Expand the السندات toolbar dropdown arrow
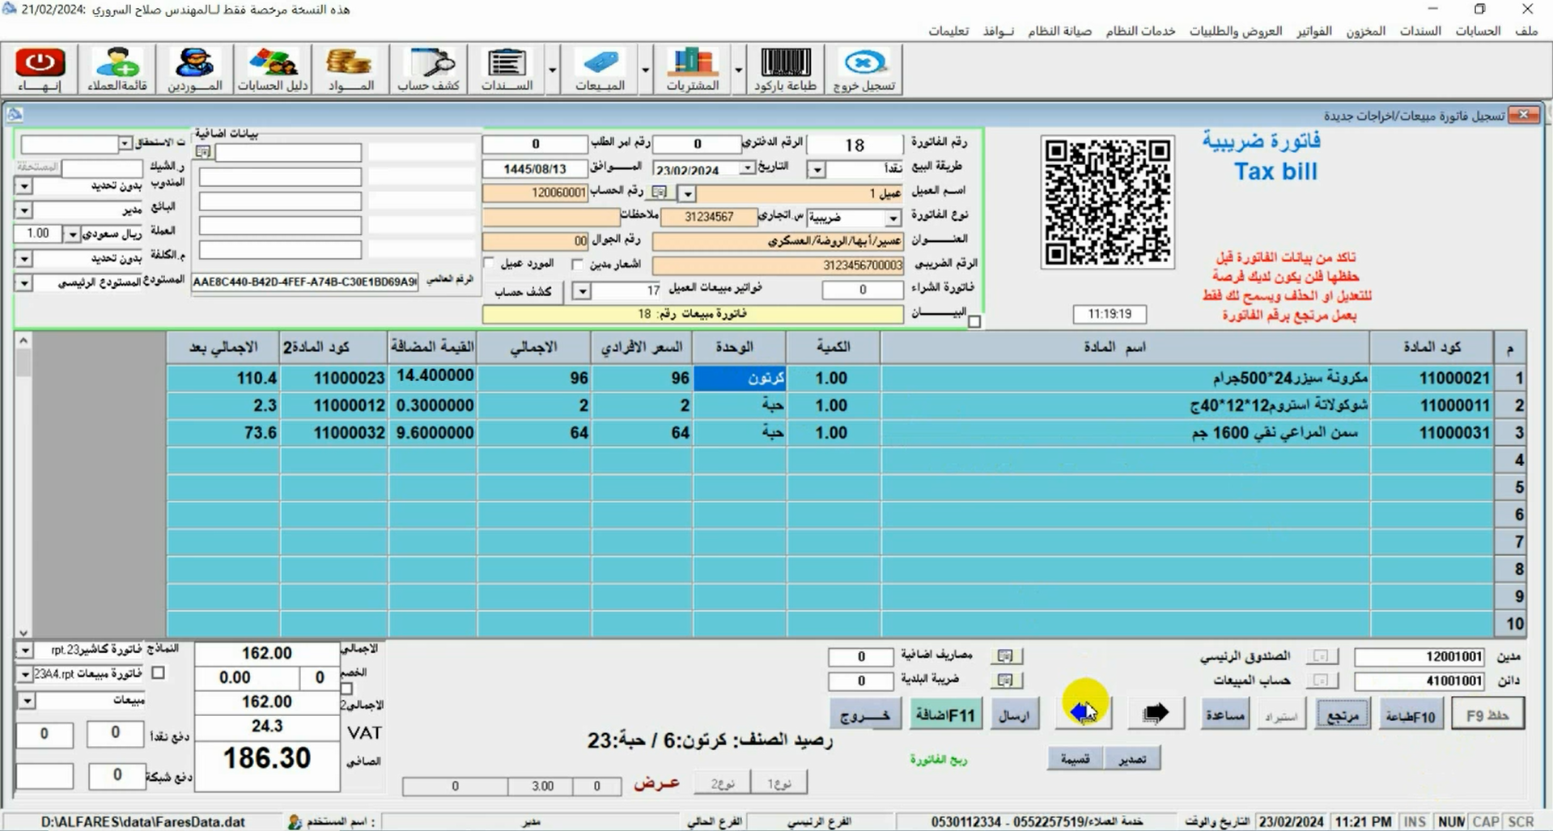Image resolution: width=1553 pixels, height=831 pixels. [553, 70]
